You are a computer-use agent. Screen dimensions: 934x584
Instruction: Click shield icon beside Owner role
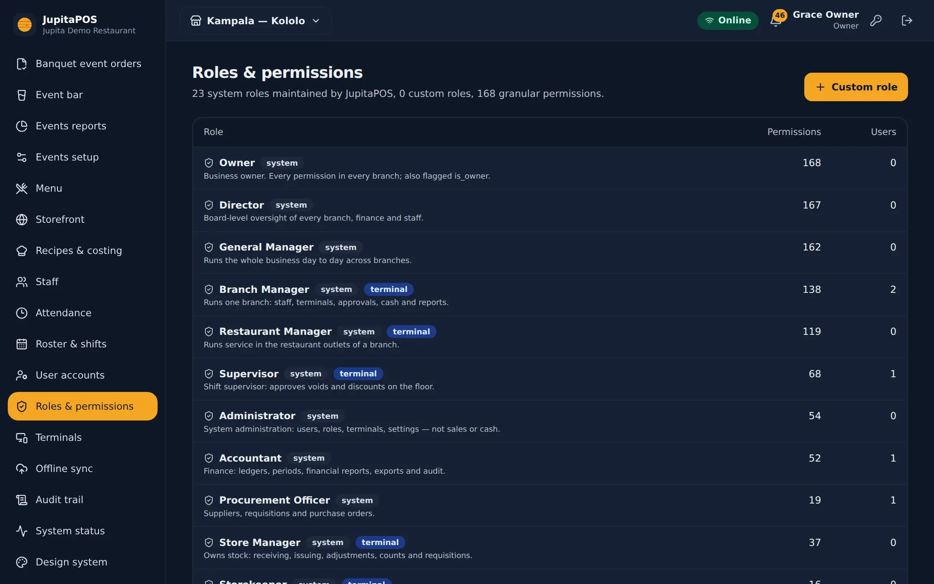209,163
